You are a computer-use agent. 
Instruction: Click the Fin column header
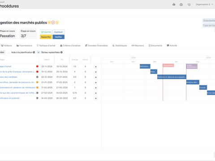pyautogui.click(x=62, y=59)
